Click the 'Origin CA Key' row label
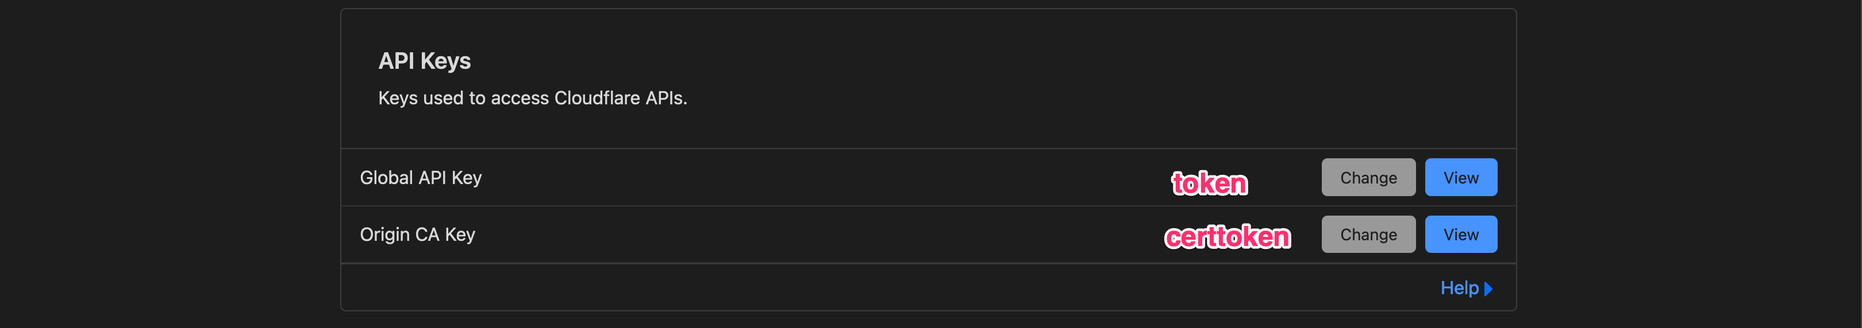Viewport: 1862px width, 328px height. 417,235
